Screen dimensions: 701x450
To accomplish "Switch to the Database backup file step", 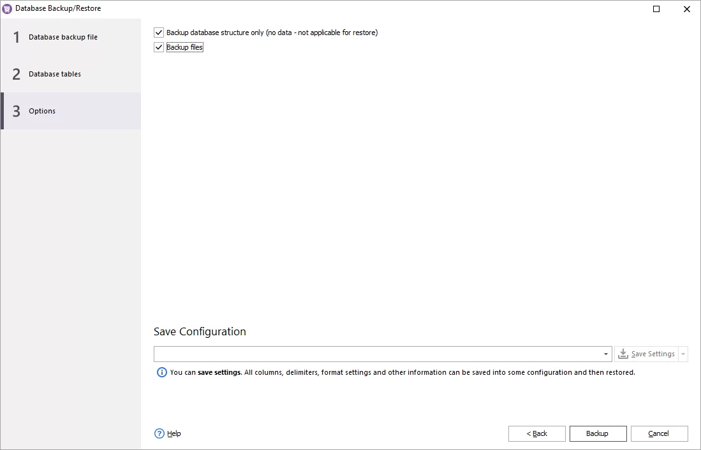I will point(63,37).
